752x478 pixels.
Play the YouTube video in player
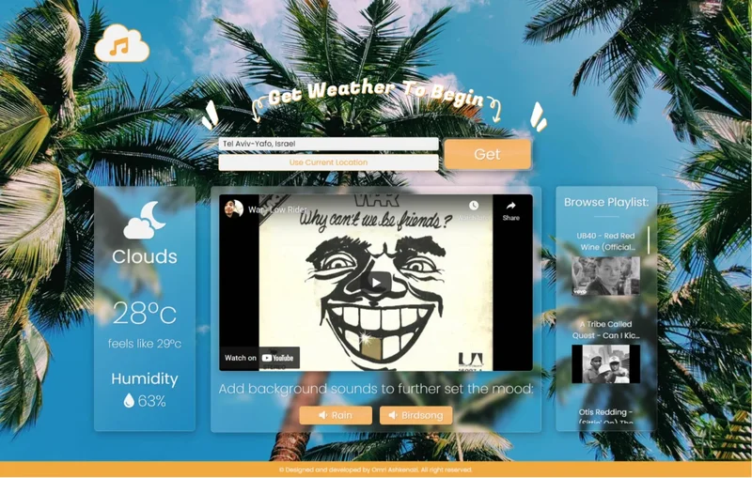375,283
